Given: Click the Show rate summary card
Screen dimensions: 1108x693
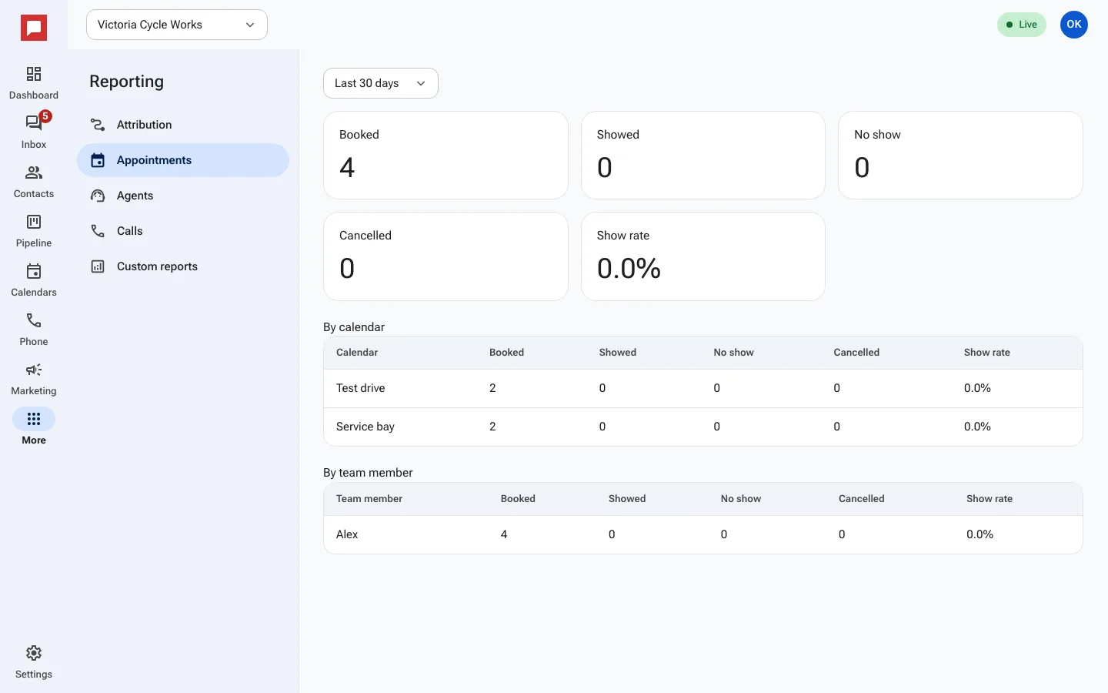Looking at the screenshot, I should 703,256.
